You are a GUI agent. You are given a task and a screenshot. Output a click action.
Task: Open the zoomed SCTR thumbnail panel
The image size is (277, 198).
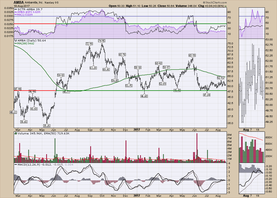(x=251, y=23)
